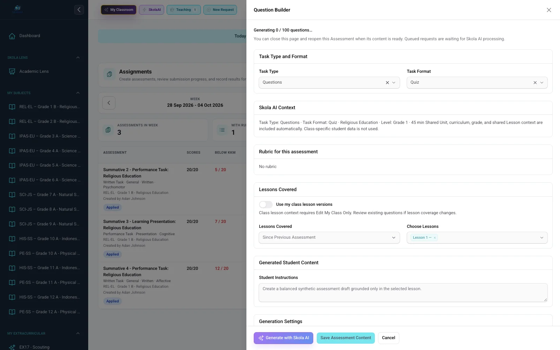This screenshot has width=560, height=350.
Task: Remove the Lesson 1 chip
Action: click(x=435, y=238)
